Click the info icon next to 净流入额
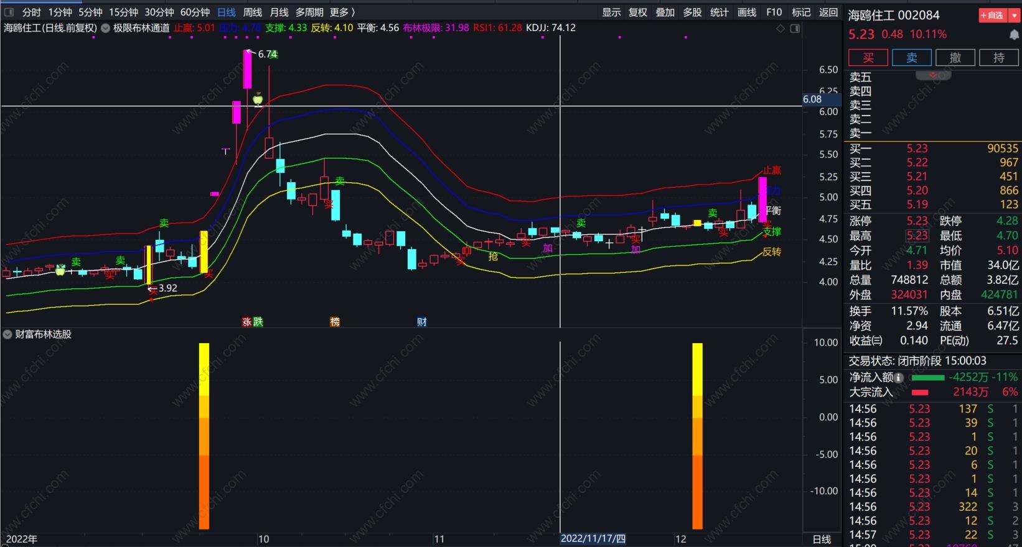 (x=899, y=377)
